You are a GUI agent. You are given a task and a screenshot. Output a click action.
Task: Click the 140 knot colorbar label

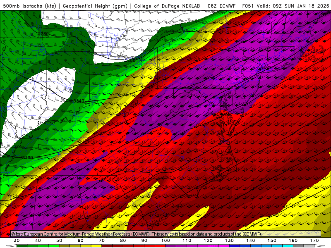251,241
